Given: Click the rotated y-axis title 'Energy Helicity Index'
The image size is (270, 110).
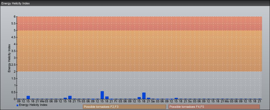Looking at the screenshot, I should 9,58.
